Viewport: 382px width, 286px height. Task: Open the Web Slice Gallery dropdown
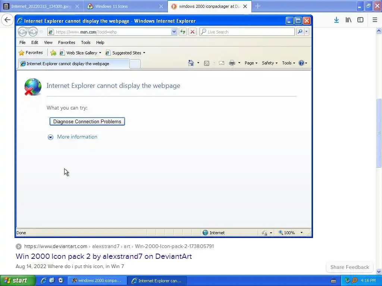[81, 53]
